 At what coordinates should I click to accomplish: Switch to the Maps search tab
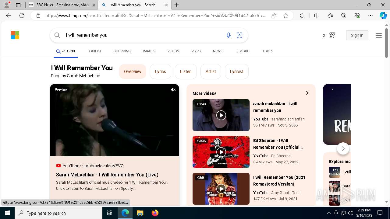(196, 51)
